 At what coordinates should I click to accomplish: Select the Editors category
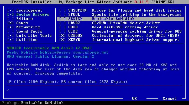[24, 19]
